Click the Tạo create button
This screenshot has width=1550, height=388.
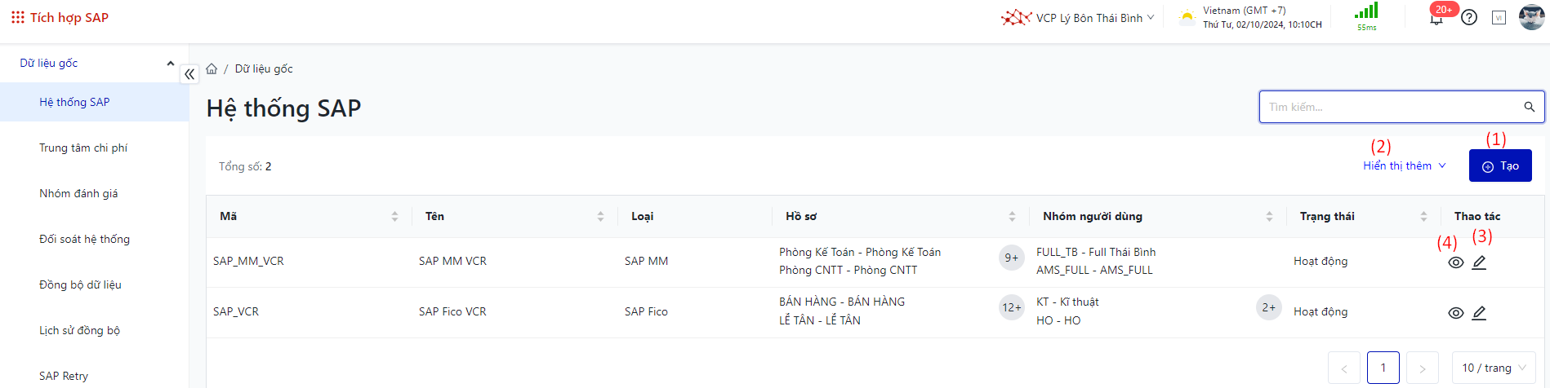click(x=1499, y=165)
